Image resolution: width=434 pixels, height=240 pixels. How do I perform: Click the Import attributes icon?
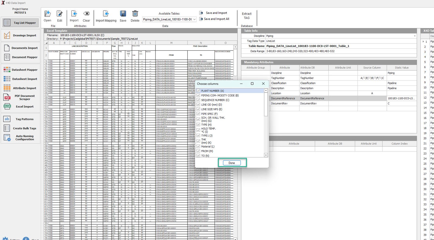point(74,14)
